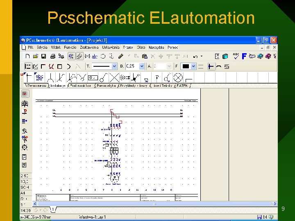Open the A line distance dropdown

click(x=169, y=66)
